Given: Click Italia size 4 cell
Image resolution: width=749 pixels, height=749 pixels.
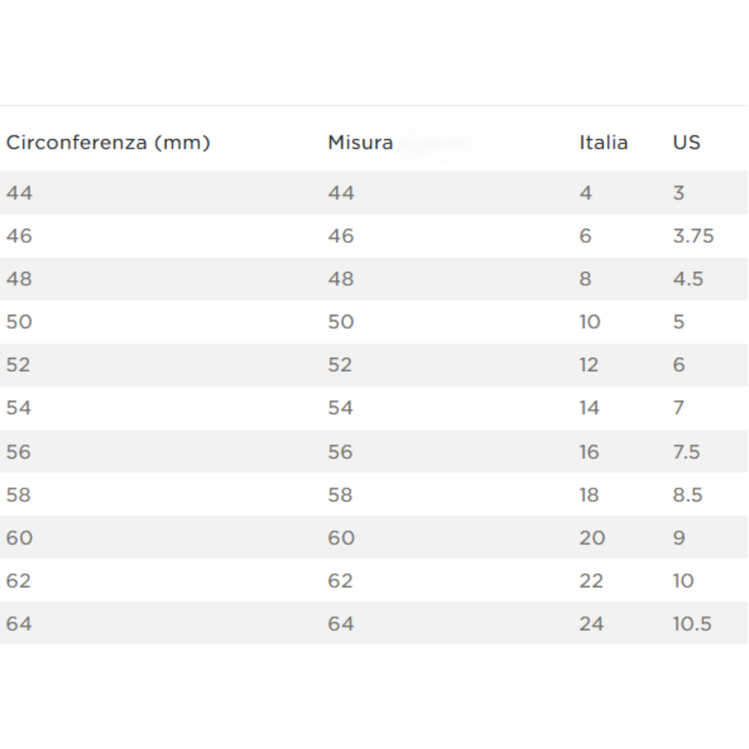Looking at the screenshot, I should coord(586,193).
